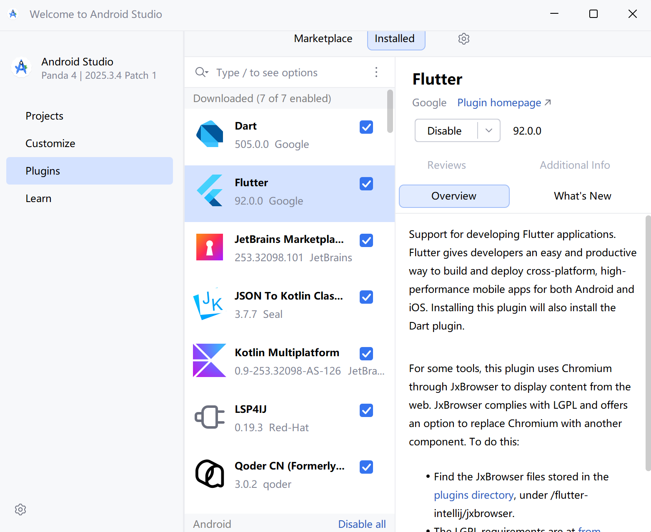This screenshot has width=651, height=532.
Task: Click the Kotlin Multiplatform logo icon
Action: 210,360
